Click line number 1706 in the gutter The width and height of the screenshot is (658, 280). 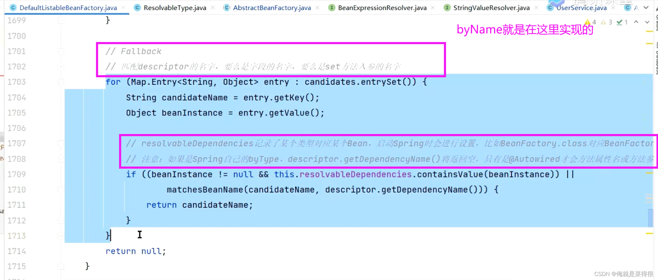[x=17, y=128]
